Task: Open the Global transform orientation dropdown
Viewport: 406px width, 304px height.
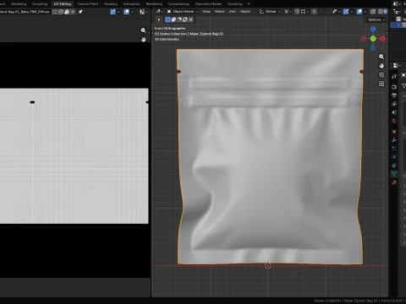Action: pyautogui.click(x=270, y=12)
